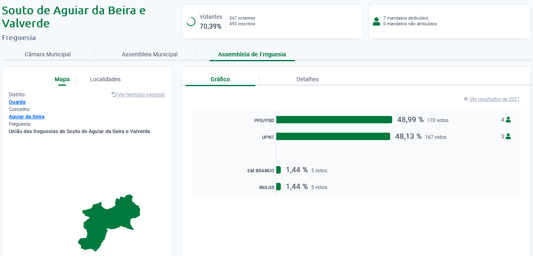Follow the Aguiar da Beira concelho link

coord(27,117)
